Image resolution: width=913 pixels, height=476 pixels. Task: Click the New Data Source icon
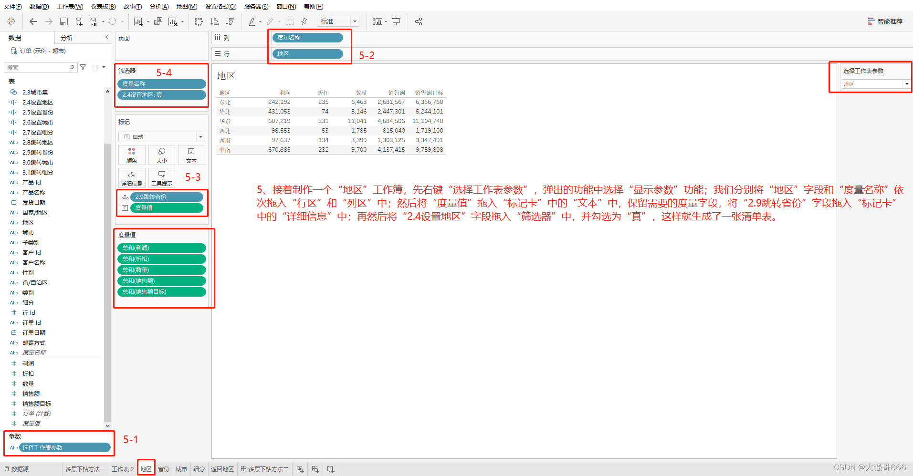[x=79, y=21]
